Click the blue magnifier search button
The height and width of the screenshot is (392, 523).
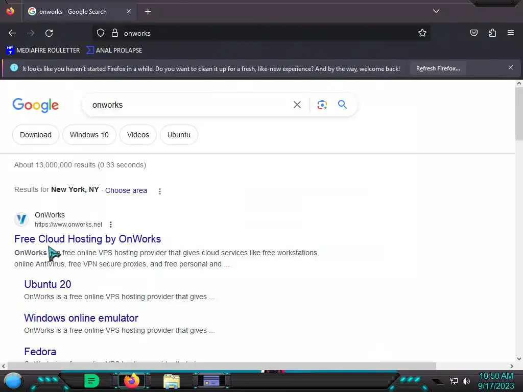(342, 105)
